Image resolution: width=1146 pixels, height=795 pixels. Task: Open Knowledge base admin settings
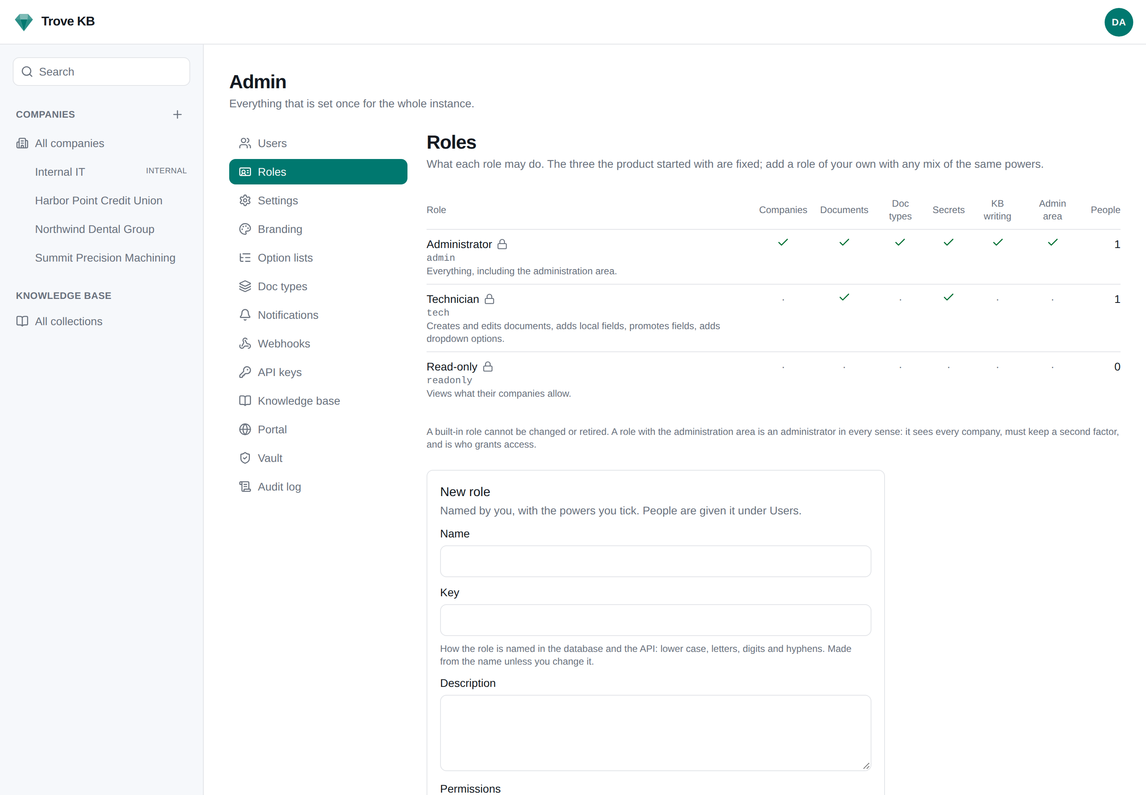(x=318, y=401)
